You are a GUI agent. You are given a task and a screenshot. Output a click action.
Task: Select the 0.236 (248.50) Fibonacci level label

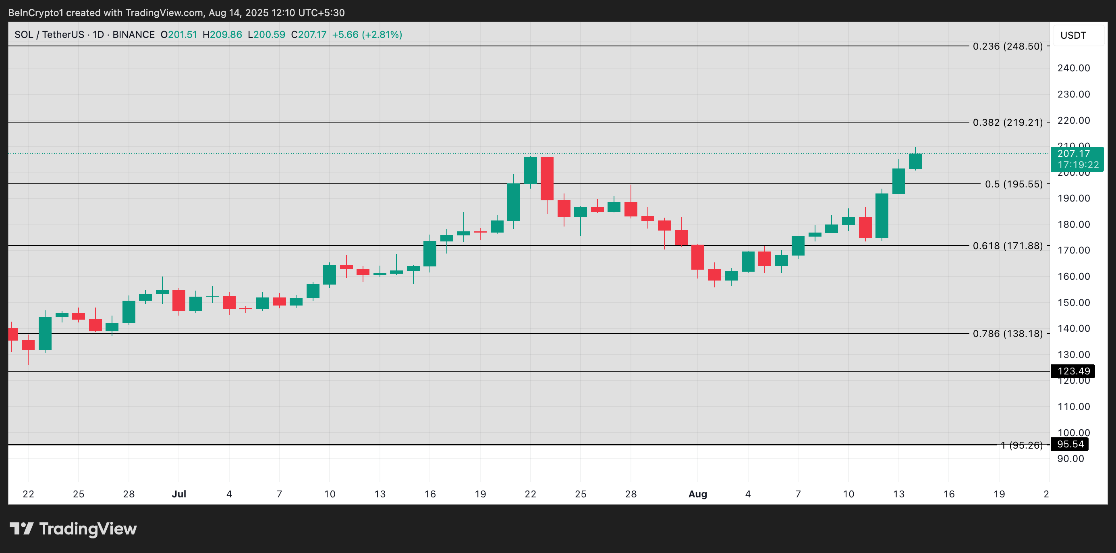pyautogui.click(x=1007, y=46)
